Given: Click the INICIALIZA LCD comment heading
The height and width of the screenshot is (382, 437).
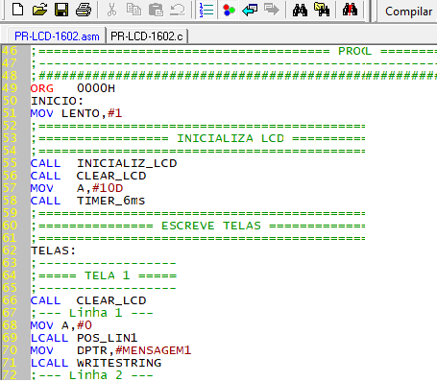Looking at the screenshot, I should coord(231,138).
